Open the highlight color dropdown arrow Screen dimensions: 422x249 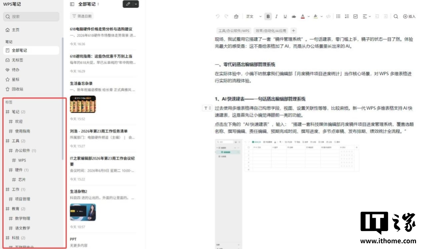tap(321, 16)
